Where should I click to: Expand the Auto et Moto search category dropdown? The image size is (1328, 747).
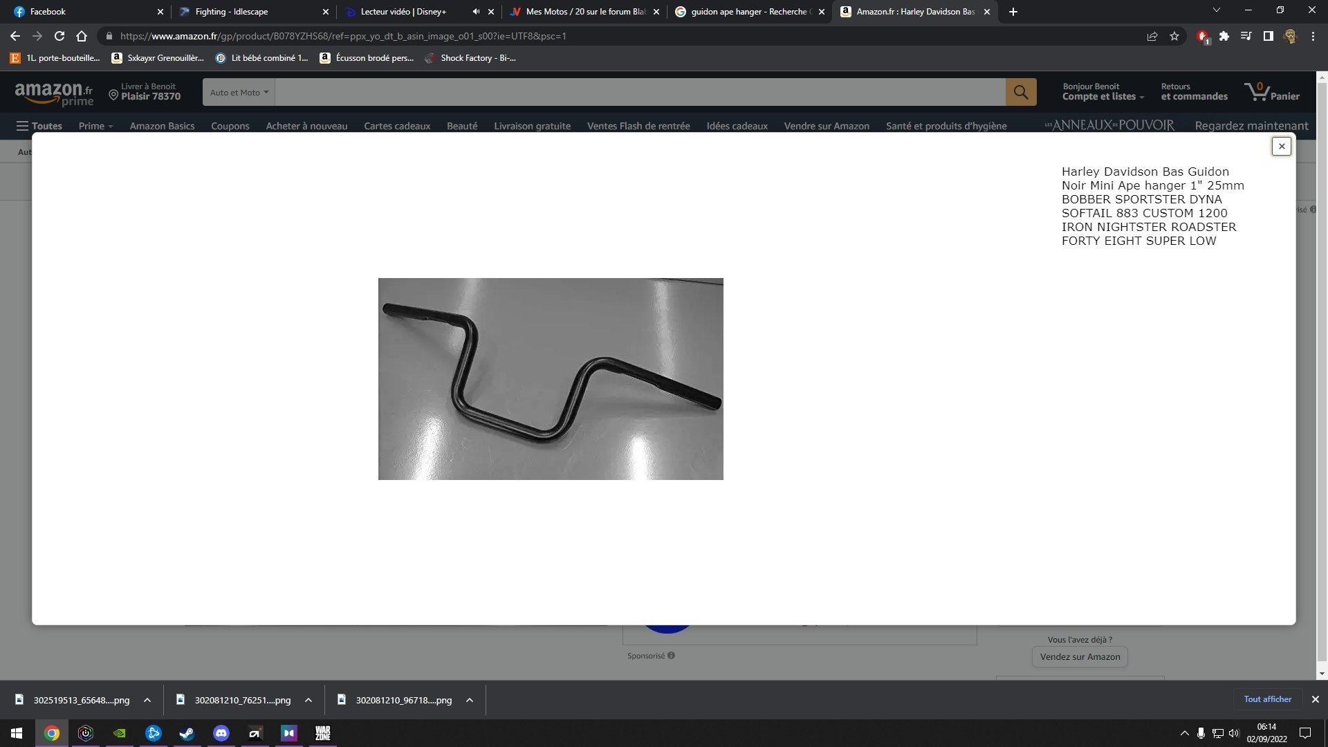(239, 92)
